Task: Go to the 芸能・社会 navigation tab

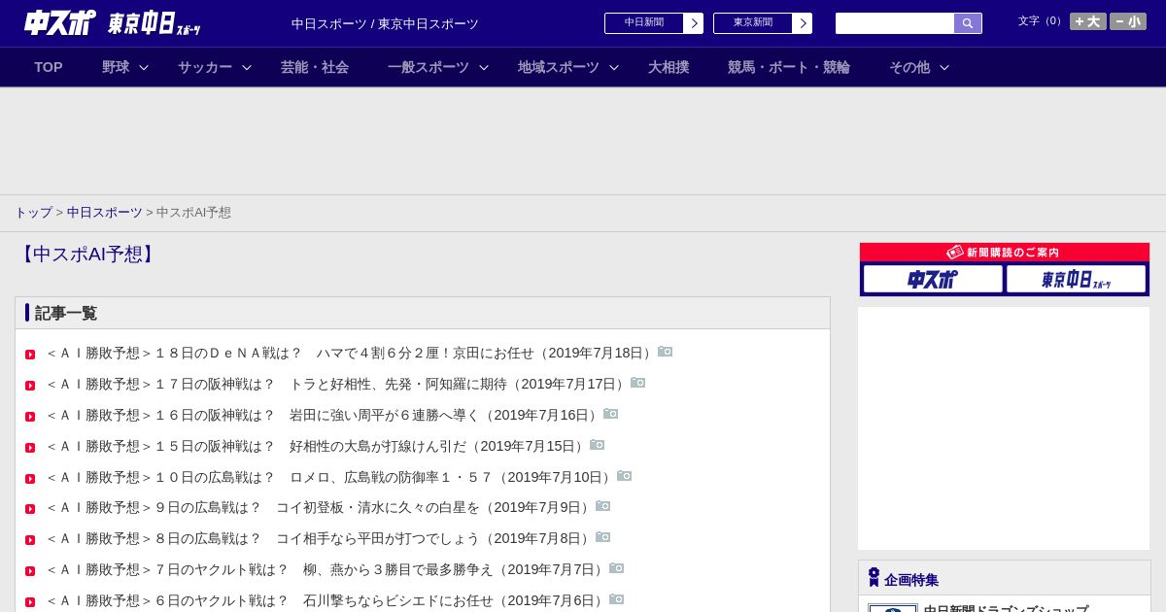Action: click(315, 67)
